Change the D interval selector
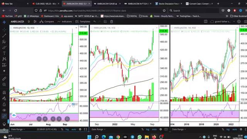This screenshot has width=247, height=139. (x=29, y=22)
